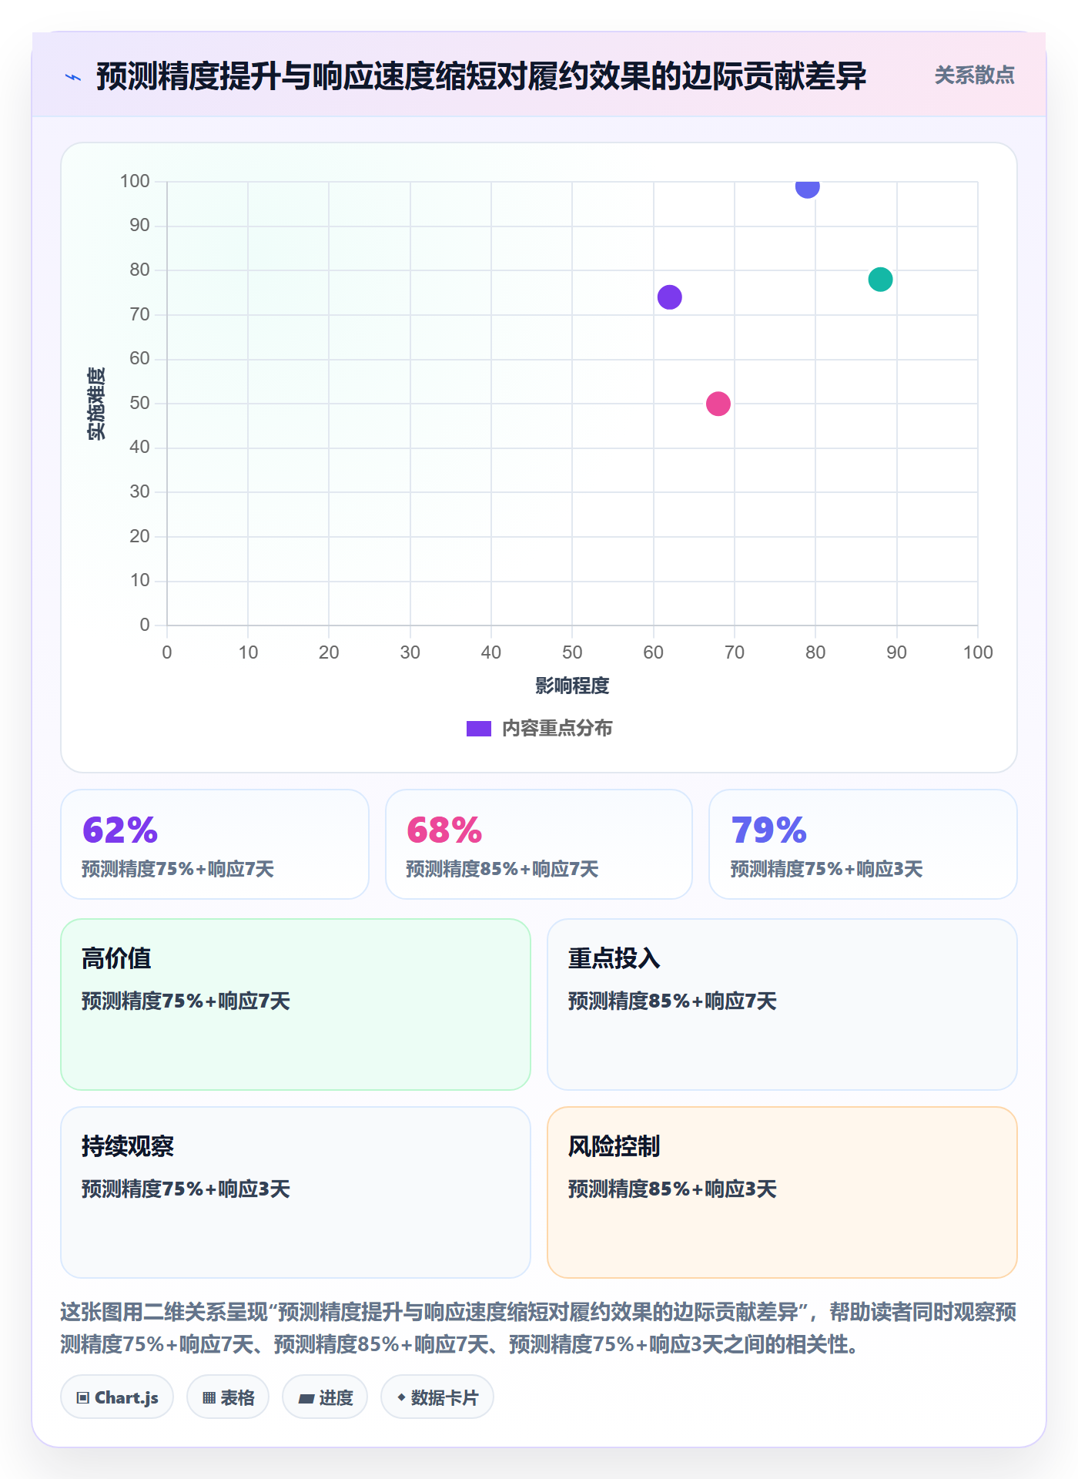Screen dimensions: 1078x1479
Task: Select the purple scatter point in the chart
Action: pyautogui.click(x=670, y=297)
